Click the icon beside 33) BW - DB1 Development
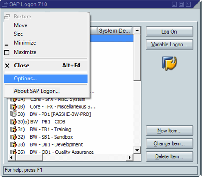The height and width of the screenshot is (177, 202). [x=13, y=144]
